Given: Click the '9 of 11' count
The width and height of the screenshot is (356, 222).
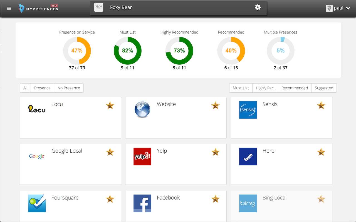Looking at the screenshot, I should tap(128, 68).
